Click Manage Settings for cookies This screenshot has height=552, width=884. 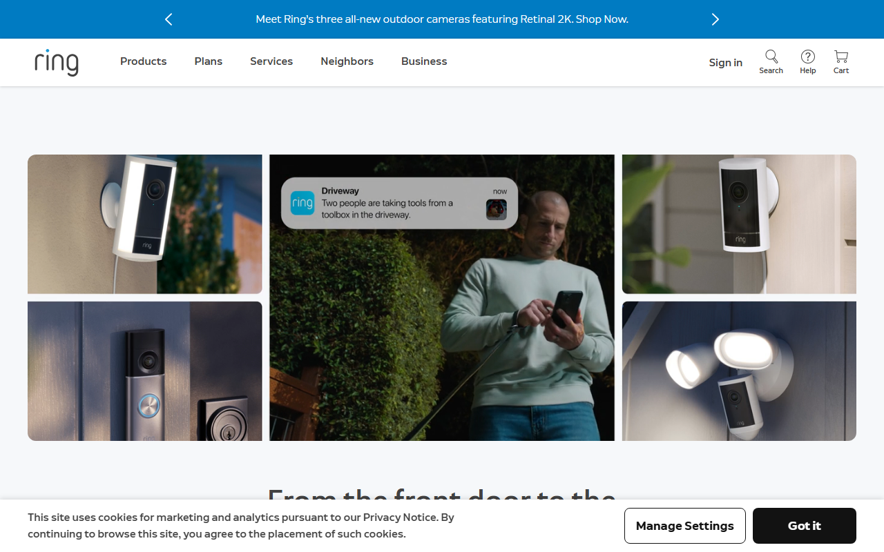tap(685, 526)
